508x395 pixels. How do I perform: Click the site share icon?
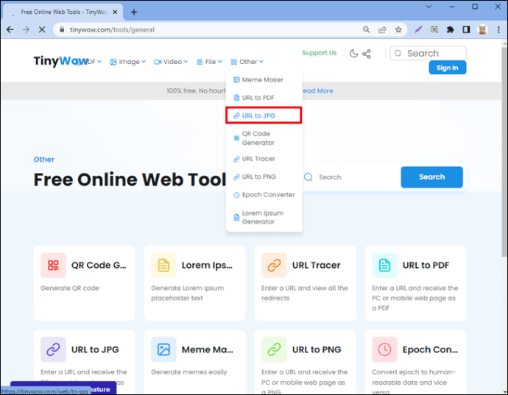point(367,54)
